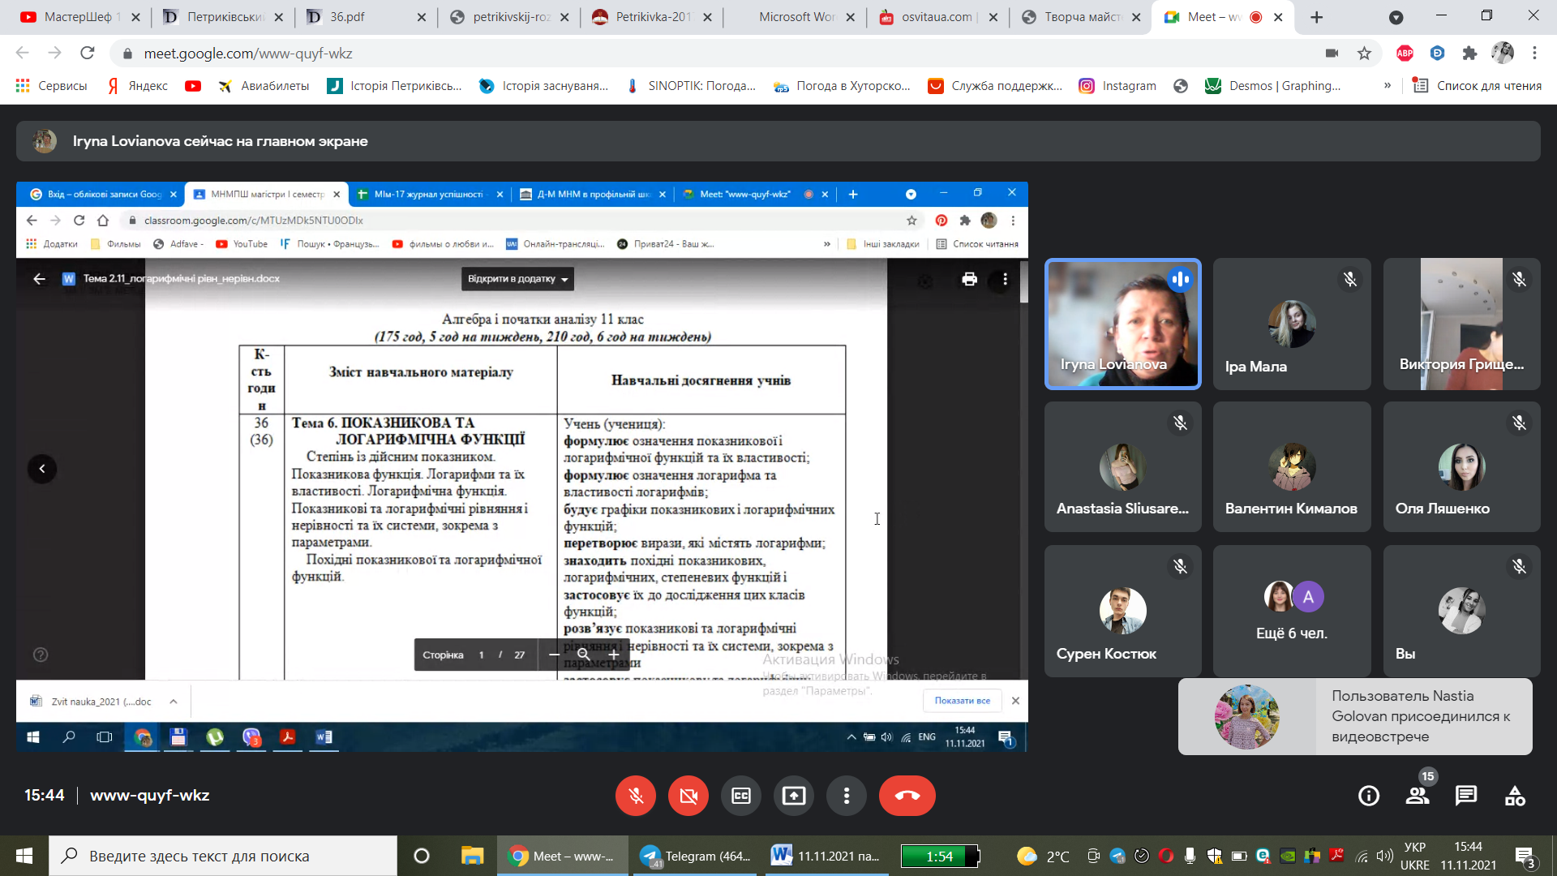Image resolution: width=1557 pixels, height=876 pixels.
Task: Zoom in the shared document with plus
Action: [614, 655]
